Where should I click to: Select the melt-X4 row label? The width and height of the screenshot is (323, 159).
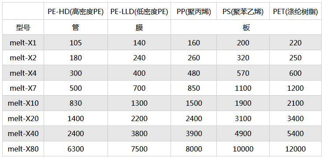(x=23, y=73)
